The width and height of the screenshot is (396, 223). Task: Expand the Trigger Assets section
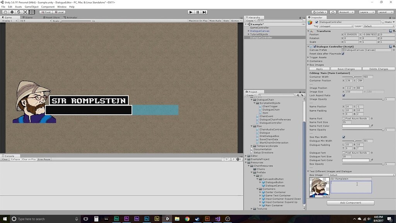pos(309,57)
